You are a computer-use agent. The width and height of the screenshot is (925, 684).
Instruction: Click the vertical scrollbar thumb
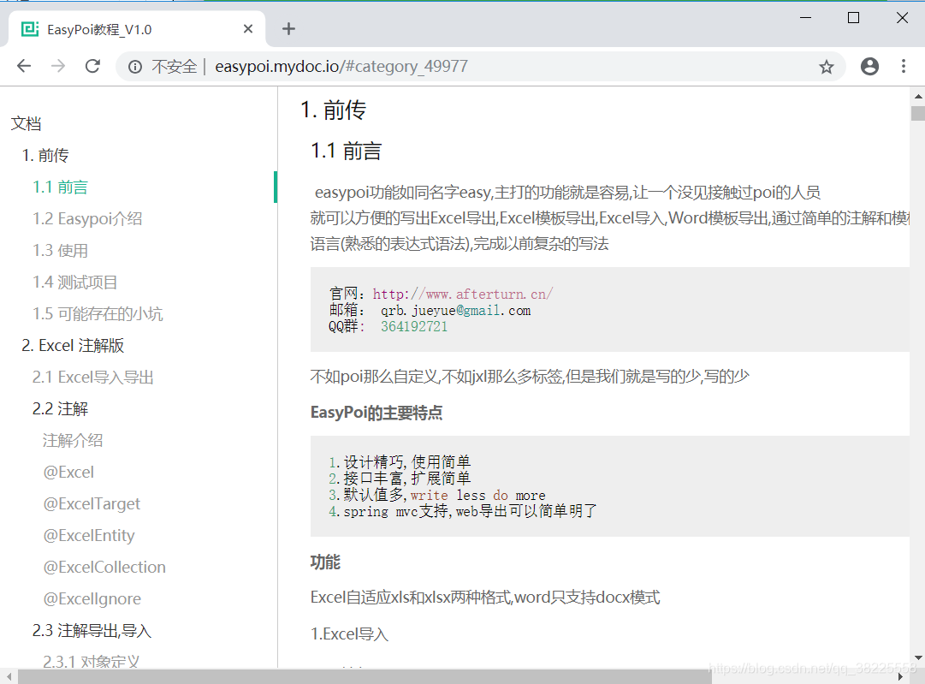[918, 113]
